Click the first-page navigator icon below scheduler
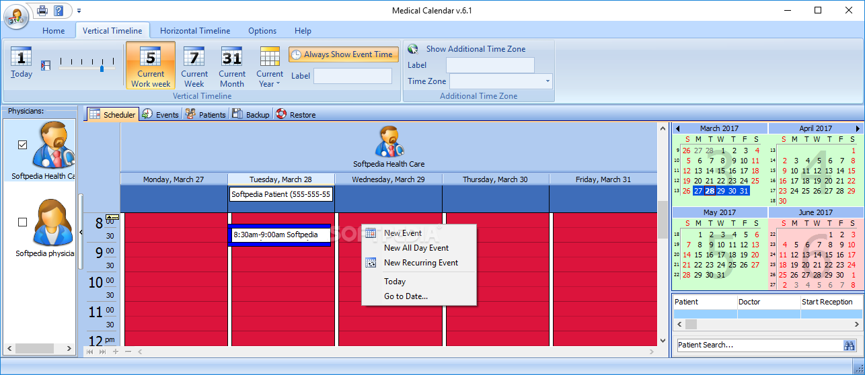This screenshot has height=375, width=865. (x=90, y=351)
